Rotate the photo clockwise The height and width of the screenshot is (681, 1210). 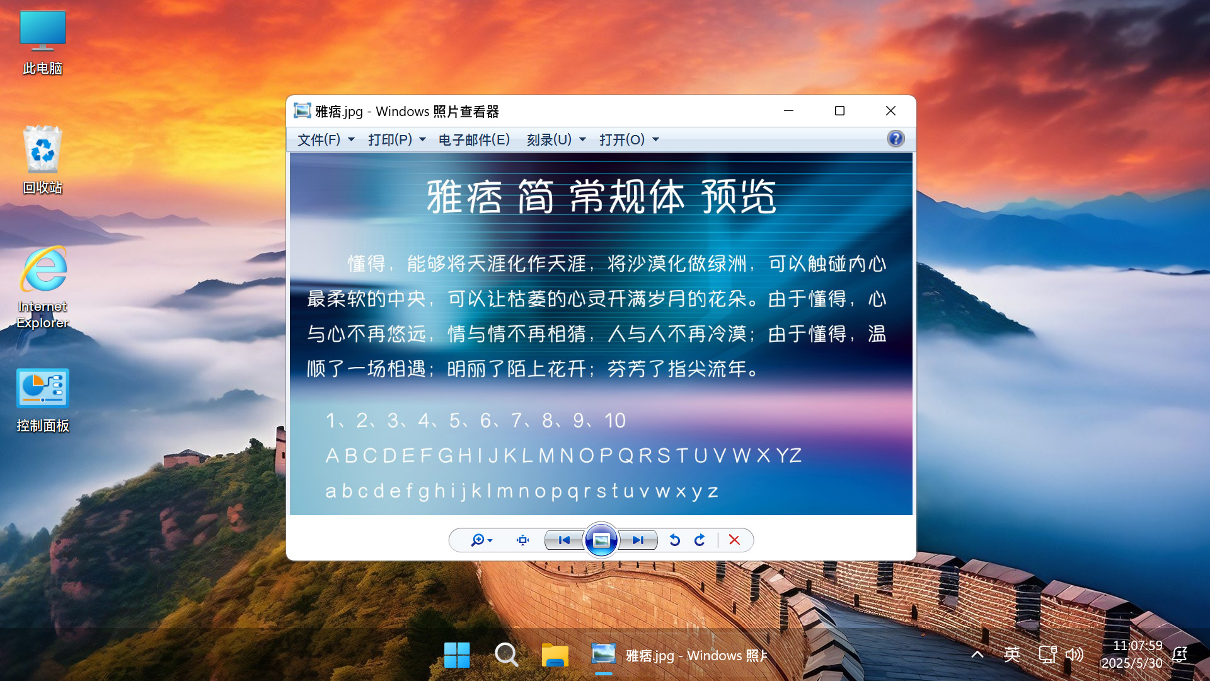coord(700,540)
